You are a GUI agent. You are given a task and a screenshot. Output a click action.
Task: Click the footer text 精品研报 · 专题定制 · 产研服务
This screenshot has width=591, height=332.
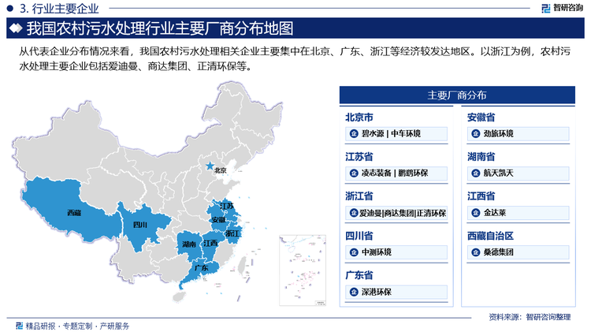(x=77, y=326)
